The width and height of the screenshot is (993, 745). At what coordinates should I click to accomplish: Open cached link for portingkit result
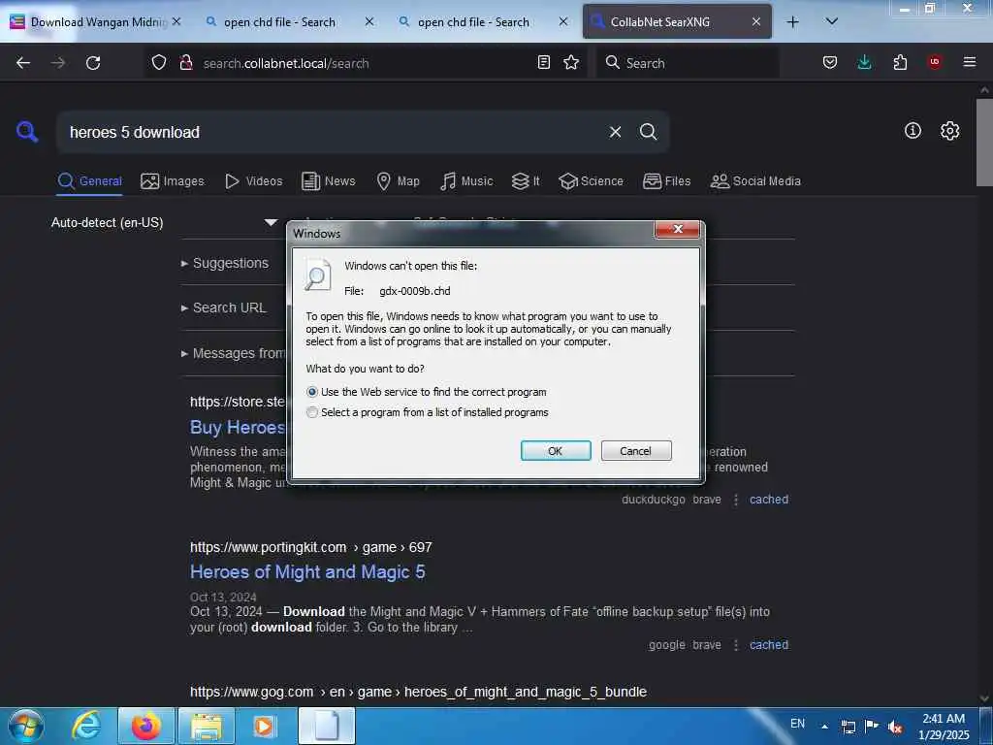click(769, 645)
